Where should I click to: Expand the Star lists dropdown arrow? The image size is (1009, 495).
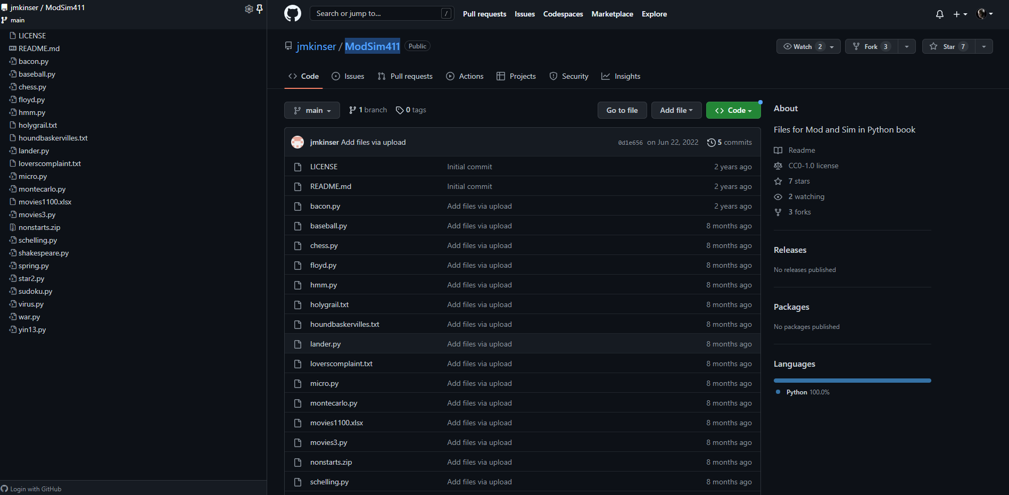984,47
